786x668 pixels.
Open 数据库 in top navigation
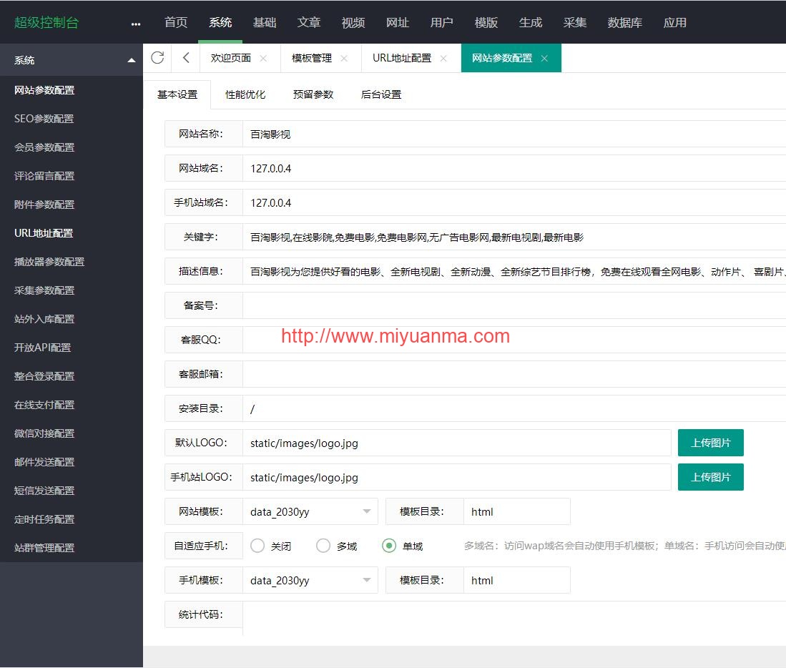[624, 23]
